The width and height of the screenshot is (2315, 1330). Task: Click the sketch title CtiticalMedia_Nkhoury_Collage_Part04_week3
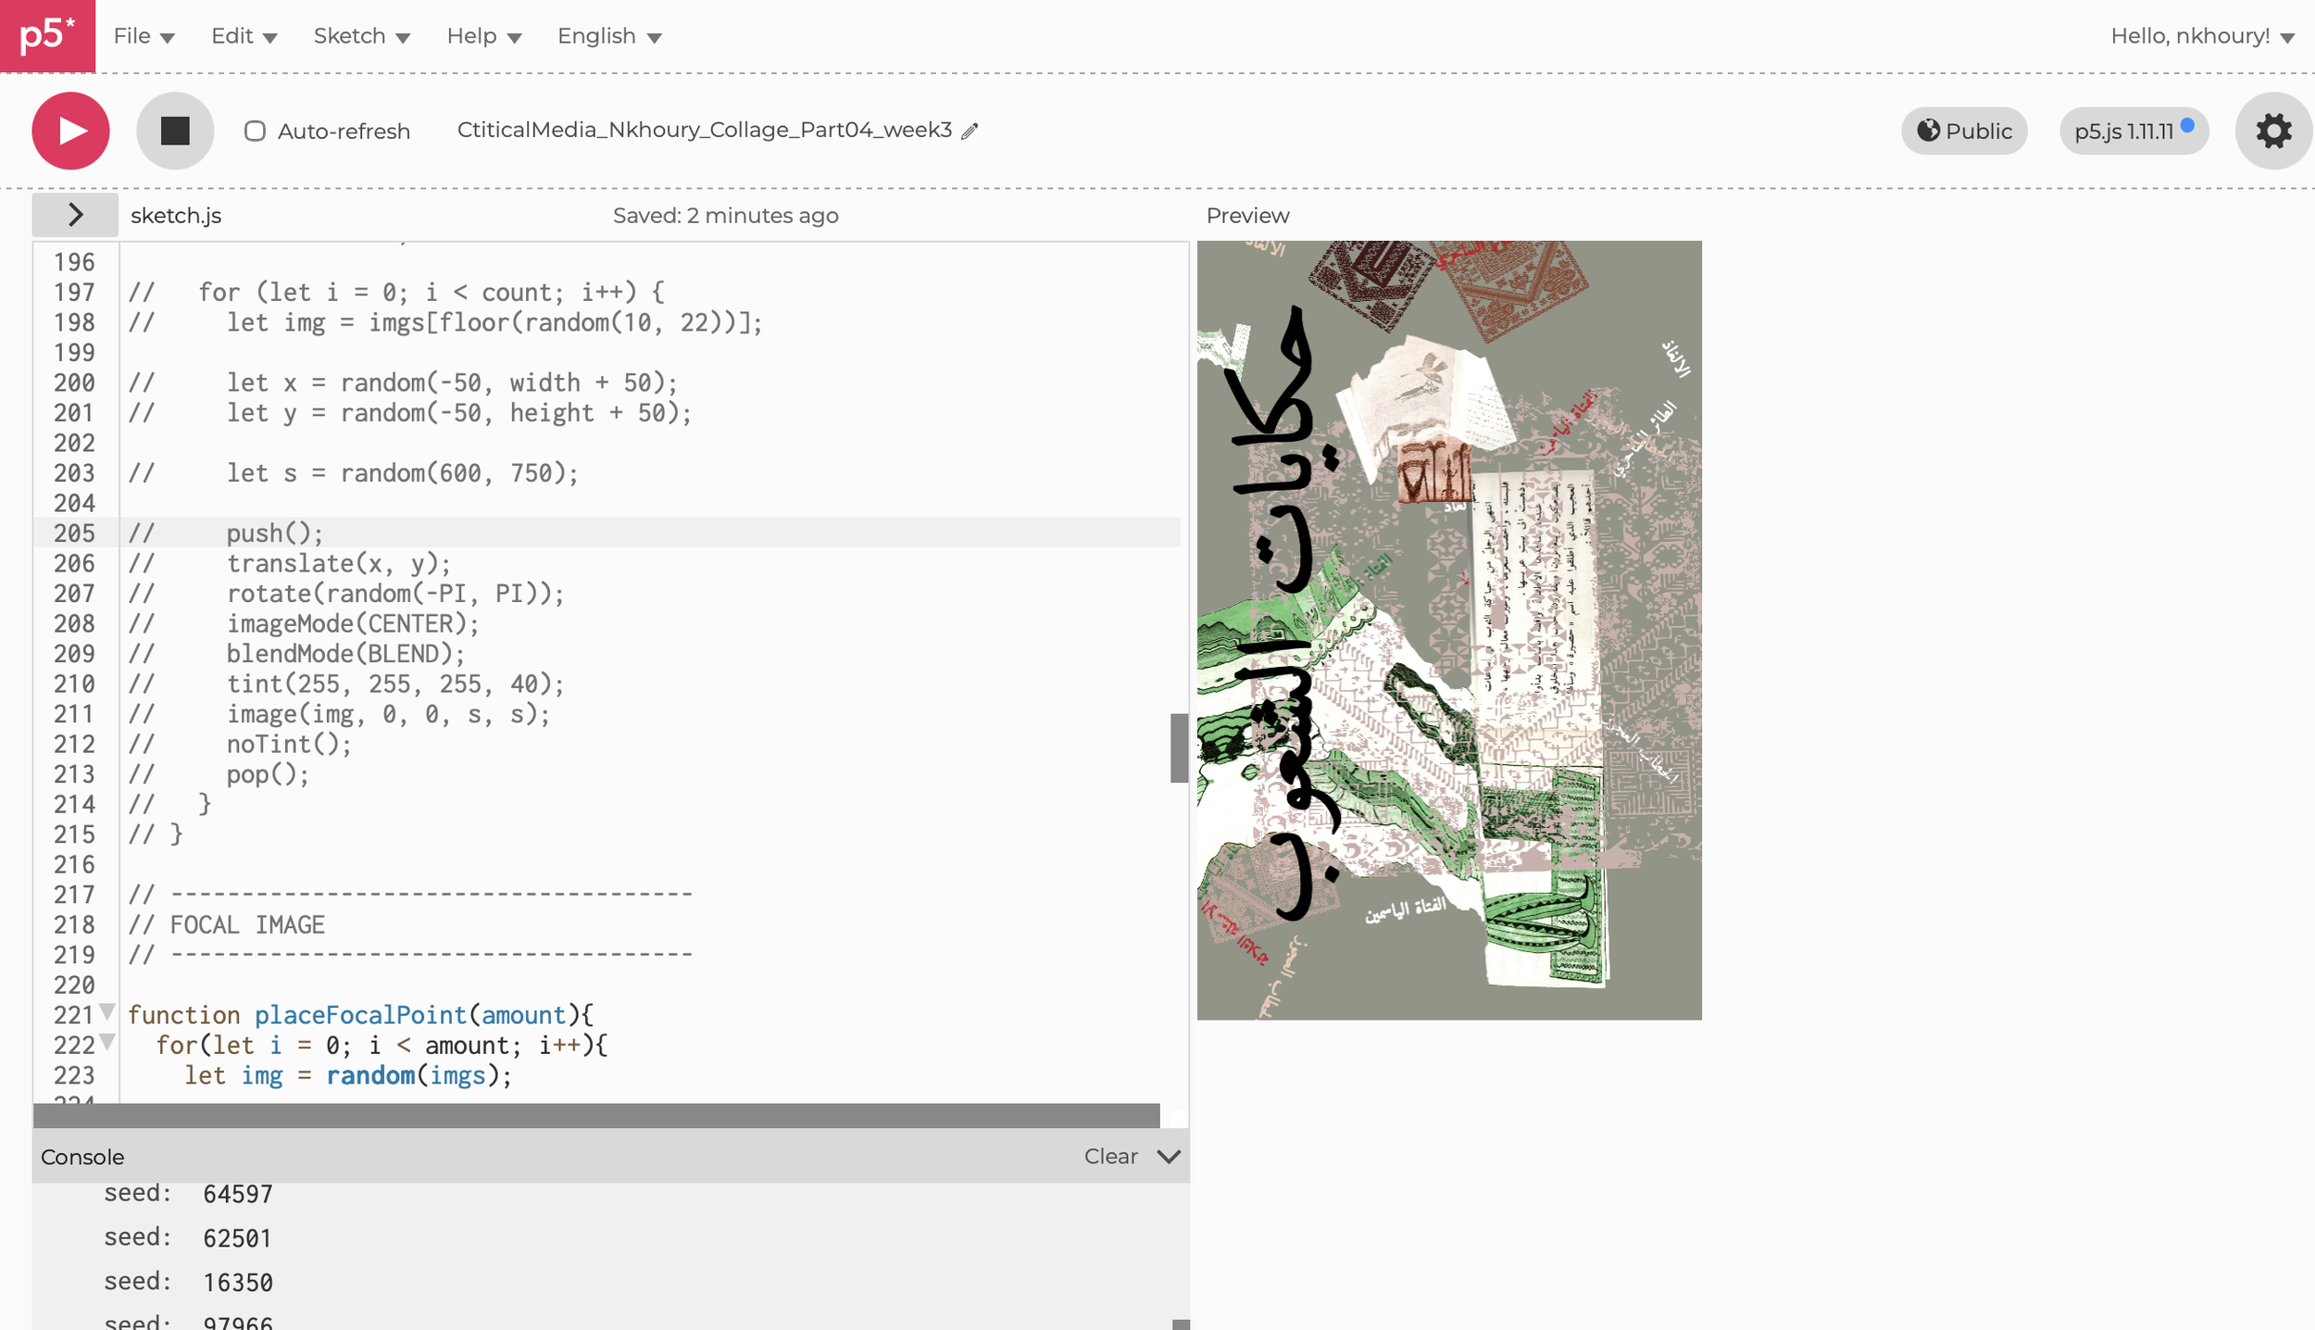(x=705, y=130)
